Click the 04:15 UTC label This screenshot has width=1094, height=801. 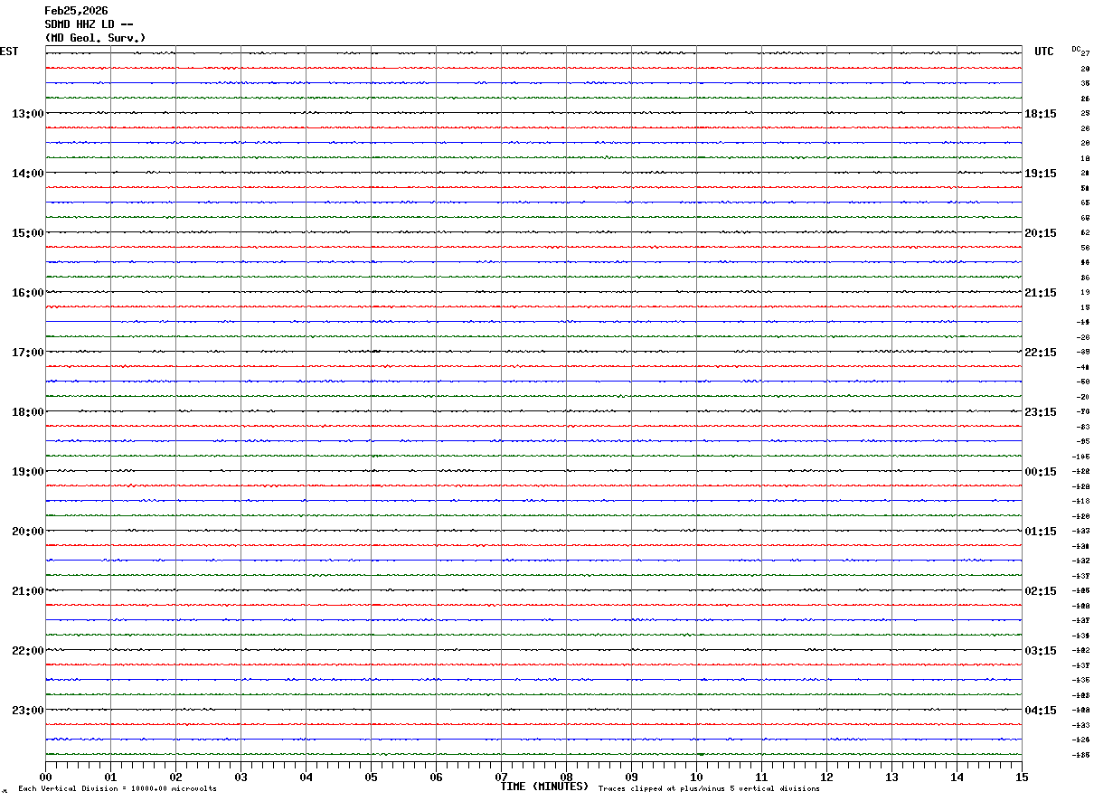(1041, 711)
